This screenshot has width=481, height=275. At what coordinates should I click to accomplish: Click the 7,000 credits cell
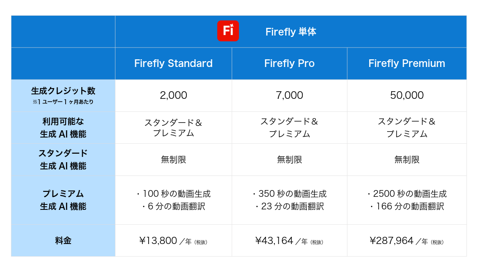[289, 95]
